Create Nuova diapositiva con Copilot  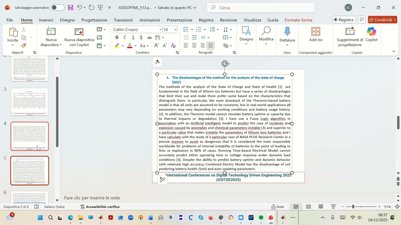click(x=79, y=37)
